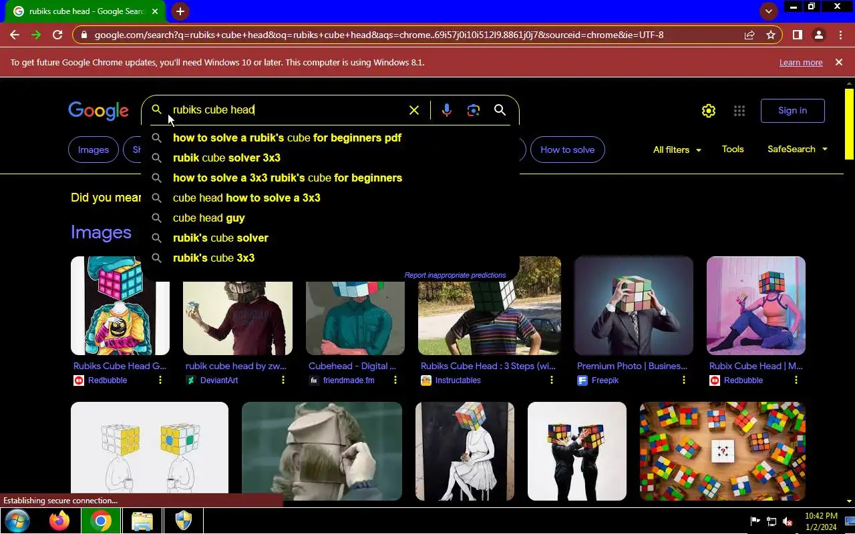This screenshot has height=534, width=855.
Task: Select the Images filter chip
Action: 94,150
